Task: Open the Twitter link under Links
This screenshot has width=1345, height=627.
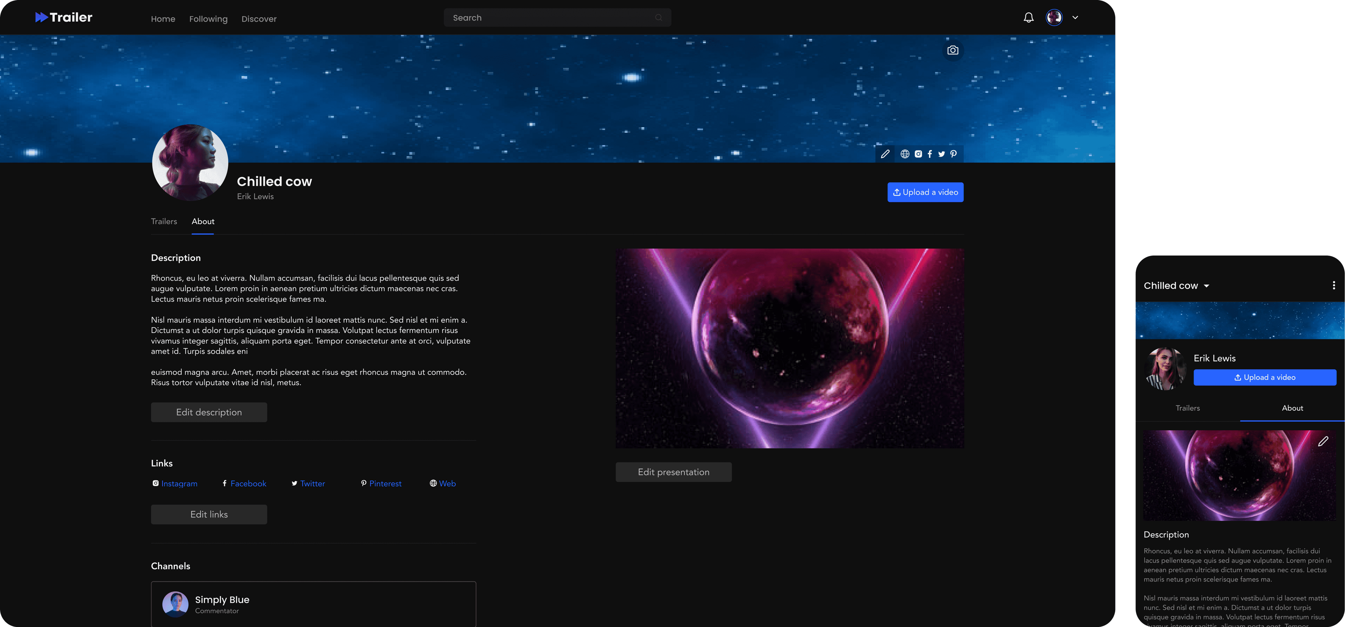Action: pos(308,483)
